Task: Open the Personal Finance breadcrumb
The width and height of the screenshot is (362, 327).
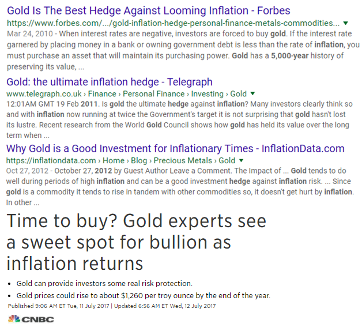Action: tap(153, 94)
